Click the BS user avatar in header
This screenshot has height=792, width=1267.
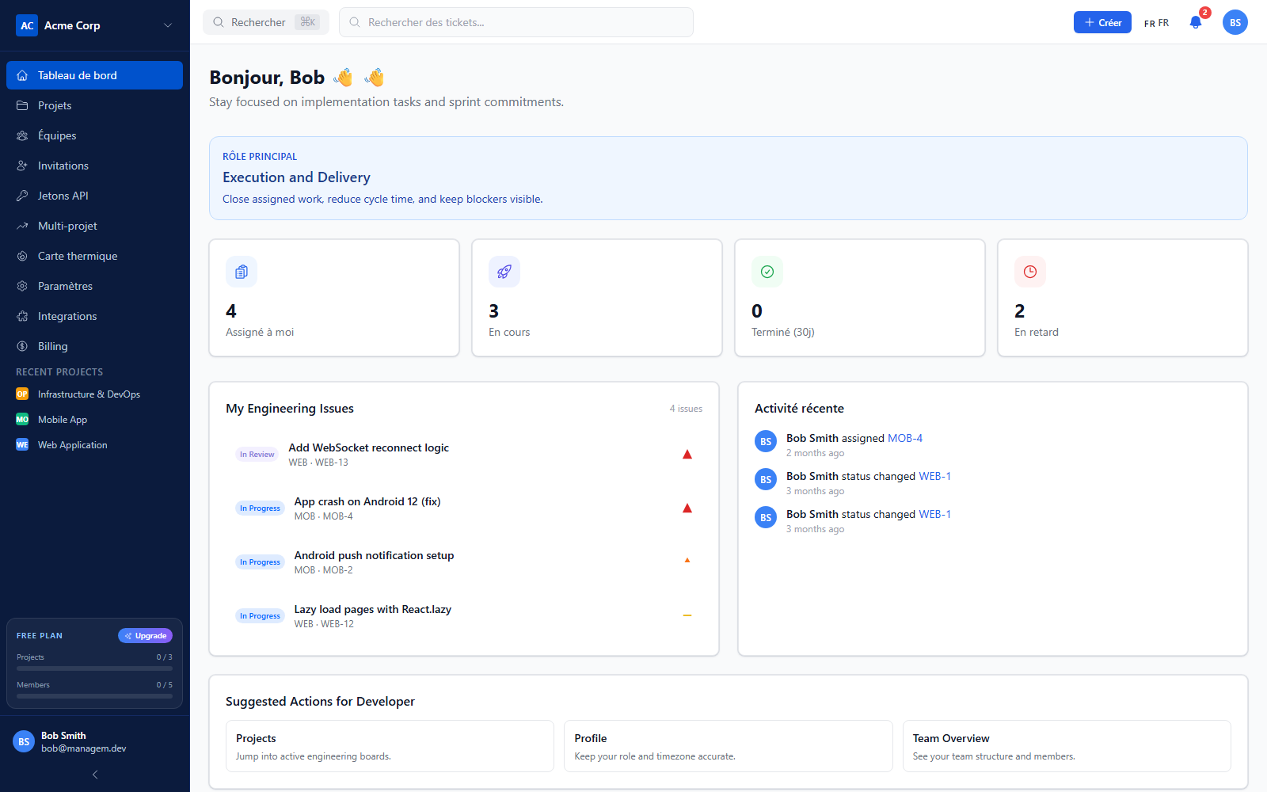tap(1235, 22)
